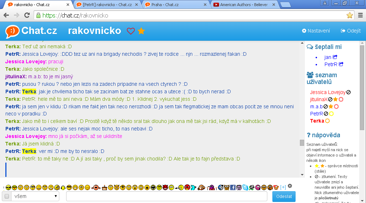Expand more emoticons with [+]

point(283,187)
